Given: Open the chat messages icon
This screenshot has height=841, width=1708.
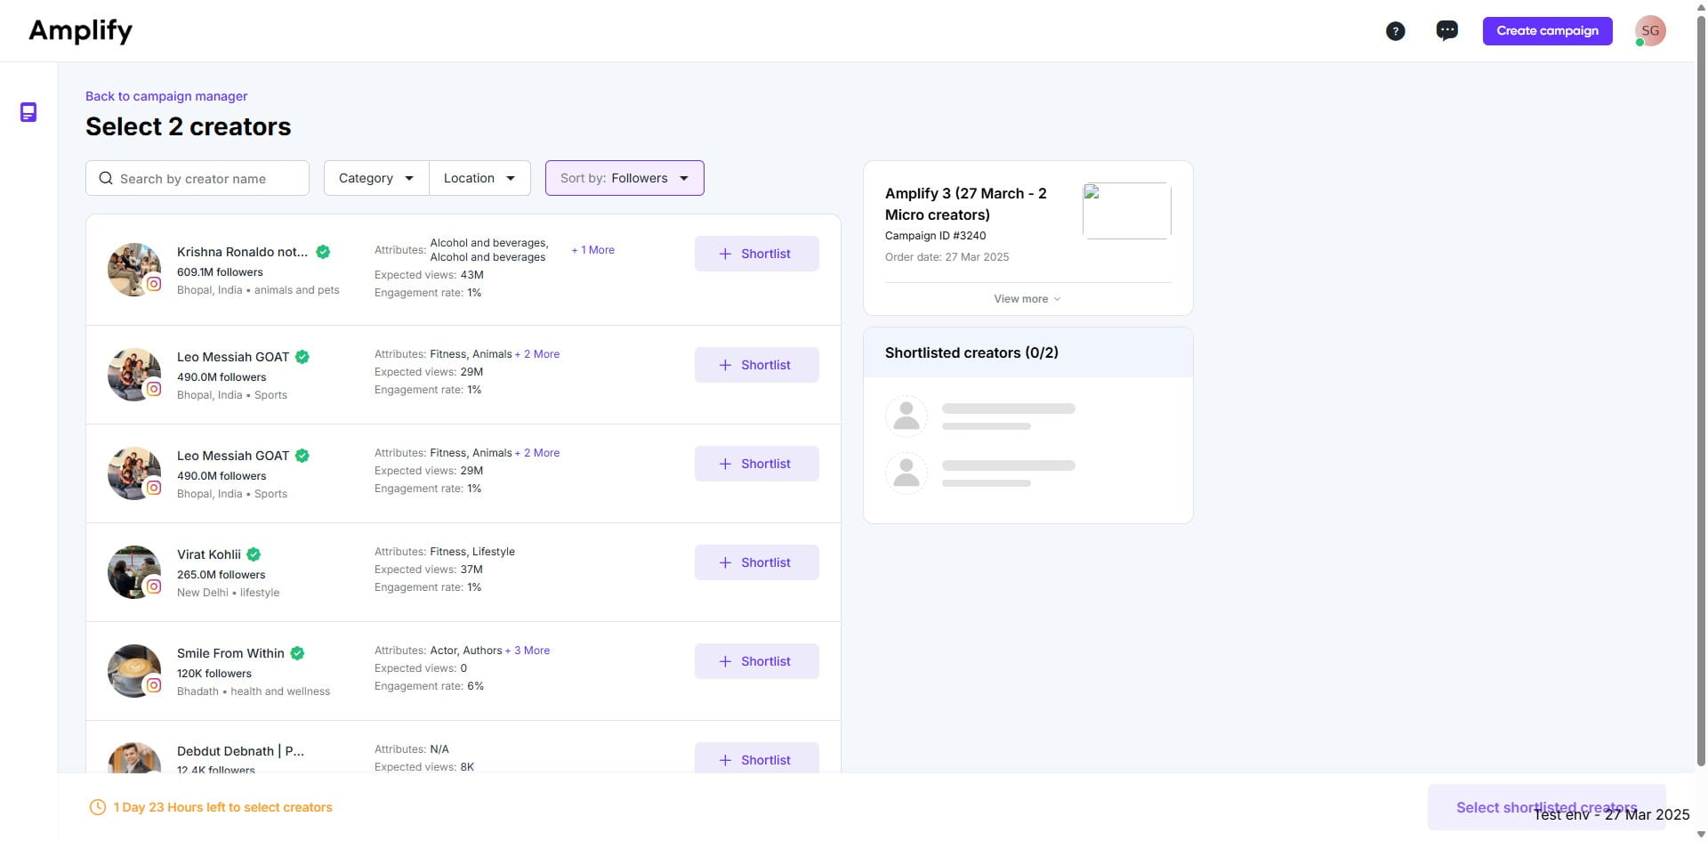Looking at the screenshot, I should click(x=1446, y=29).
